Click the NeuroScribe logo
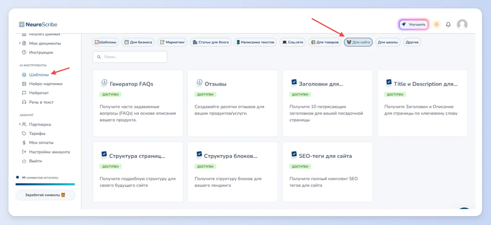Screen dimensions: 491x225 pos(38,25)
